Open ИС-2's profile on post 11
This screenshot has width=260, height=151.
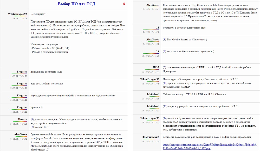coord(156,67)
